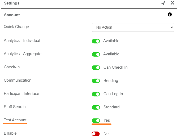Disable the Check-In toggle

96,68
